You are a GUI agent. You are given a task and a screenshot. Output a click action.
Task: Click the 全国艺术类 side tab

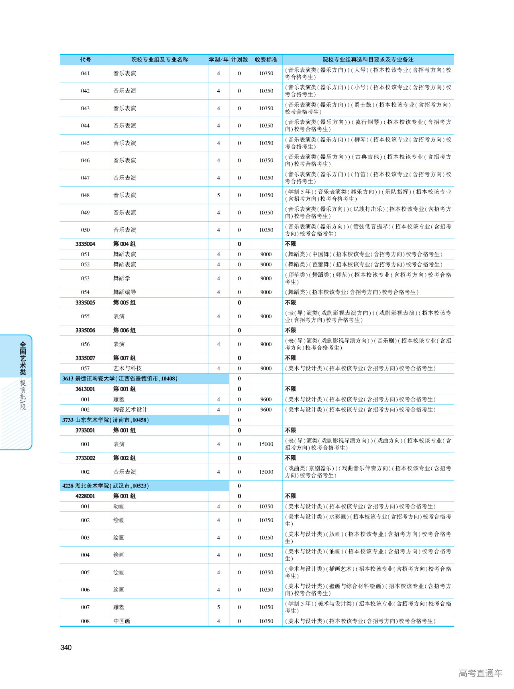click(x=23, y=358)
